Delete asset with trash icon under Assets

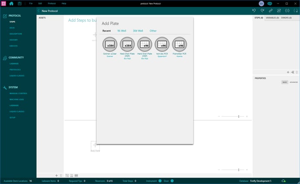(x=61, y=175)
